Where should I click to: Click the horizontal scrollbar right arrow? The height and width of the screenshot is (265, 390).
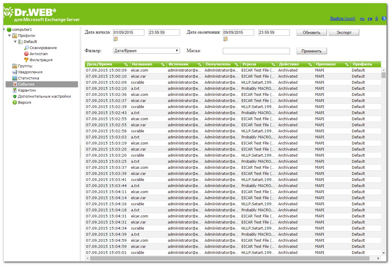click(x=378, y=258)
